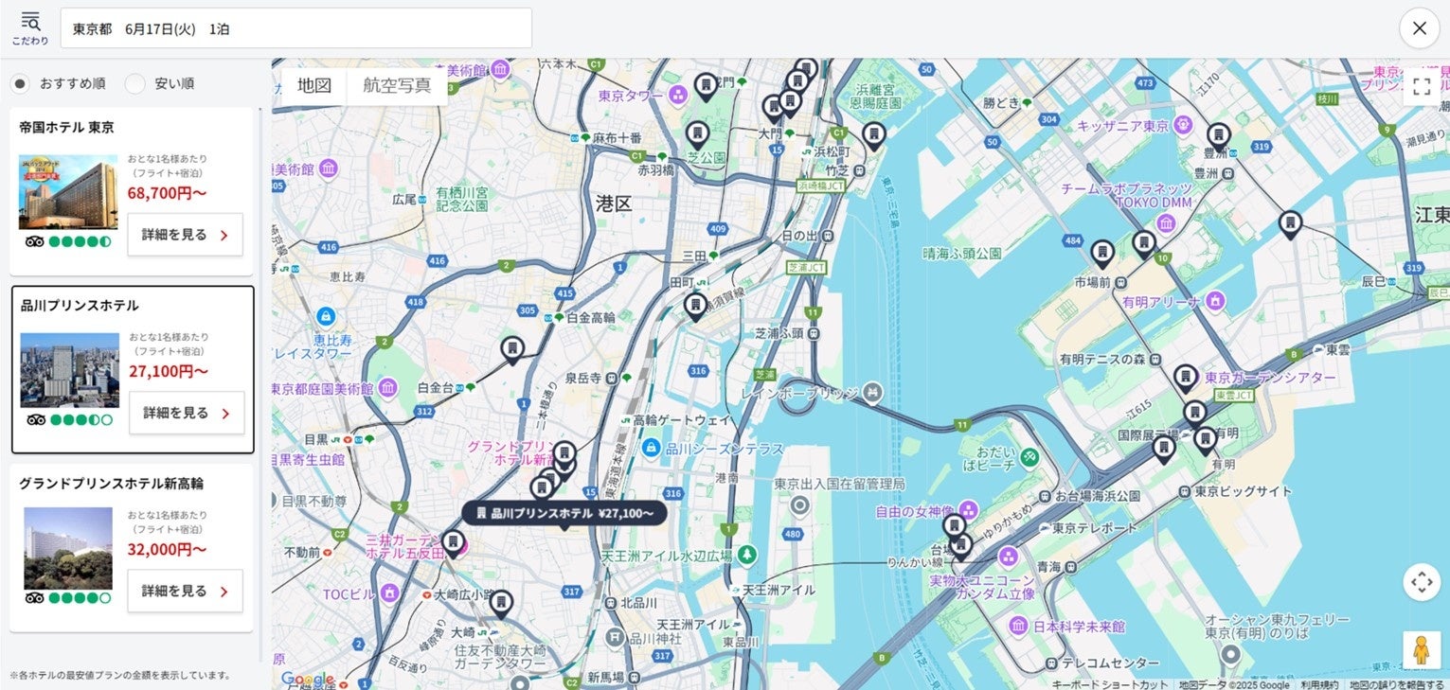This screenshot has height=690, width=1450.
Task: Click the チームラボプラネッツ map icon
Action: [1166, 223]
